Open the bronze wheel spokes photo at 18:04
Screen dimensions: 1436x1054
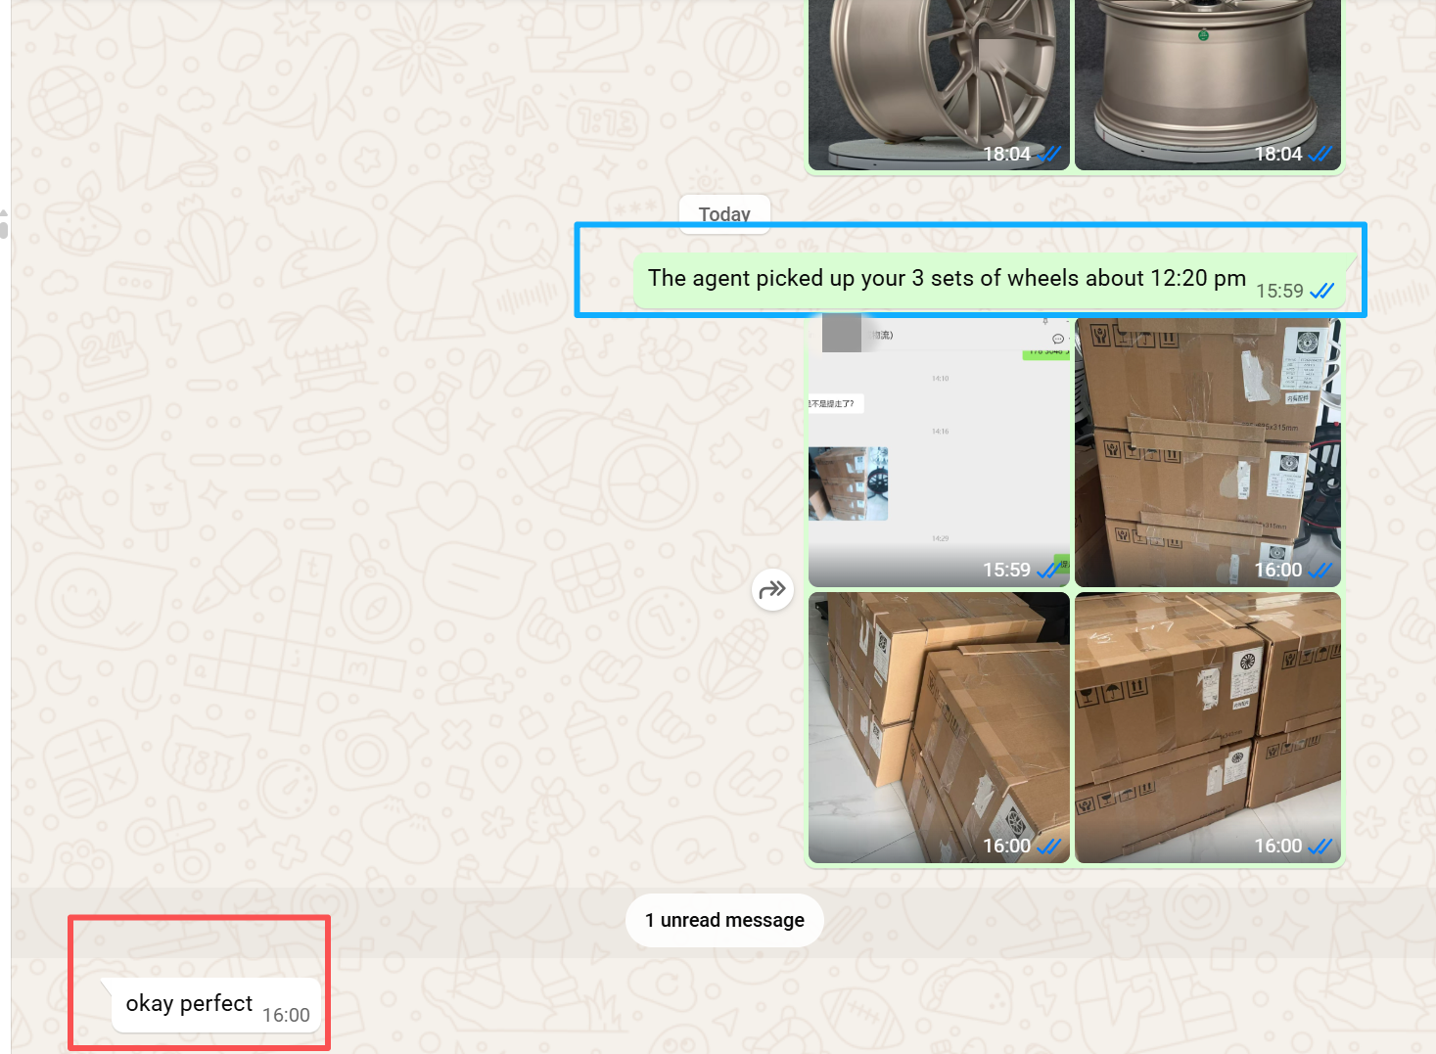pos(939,84)
